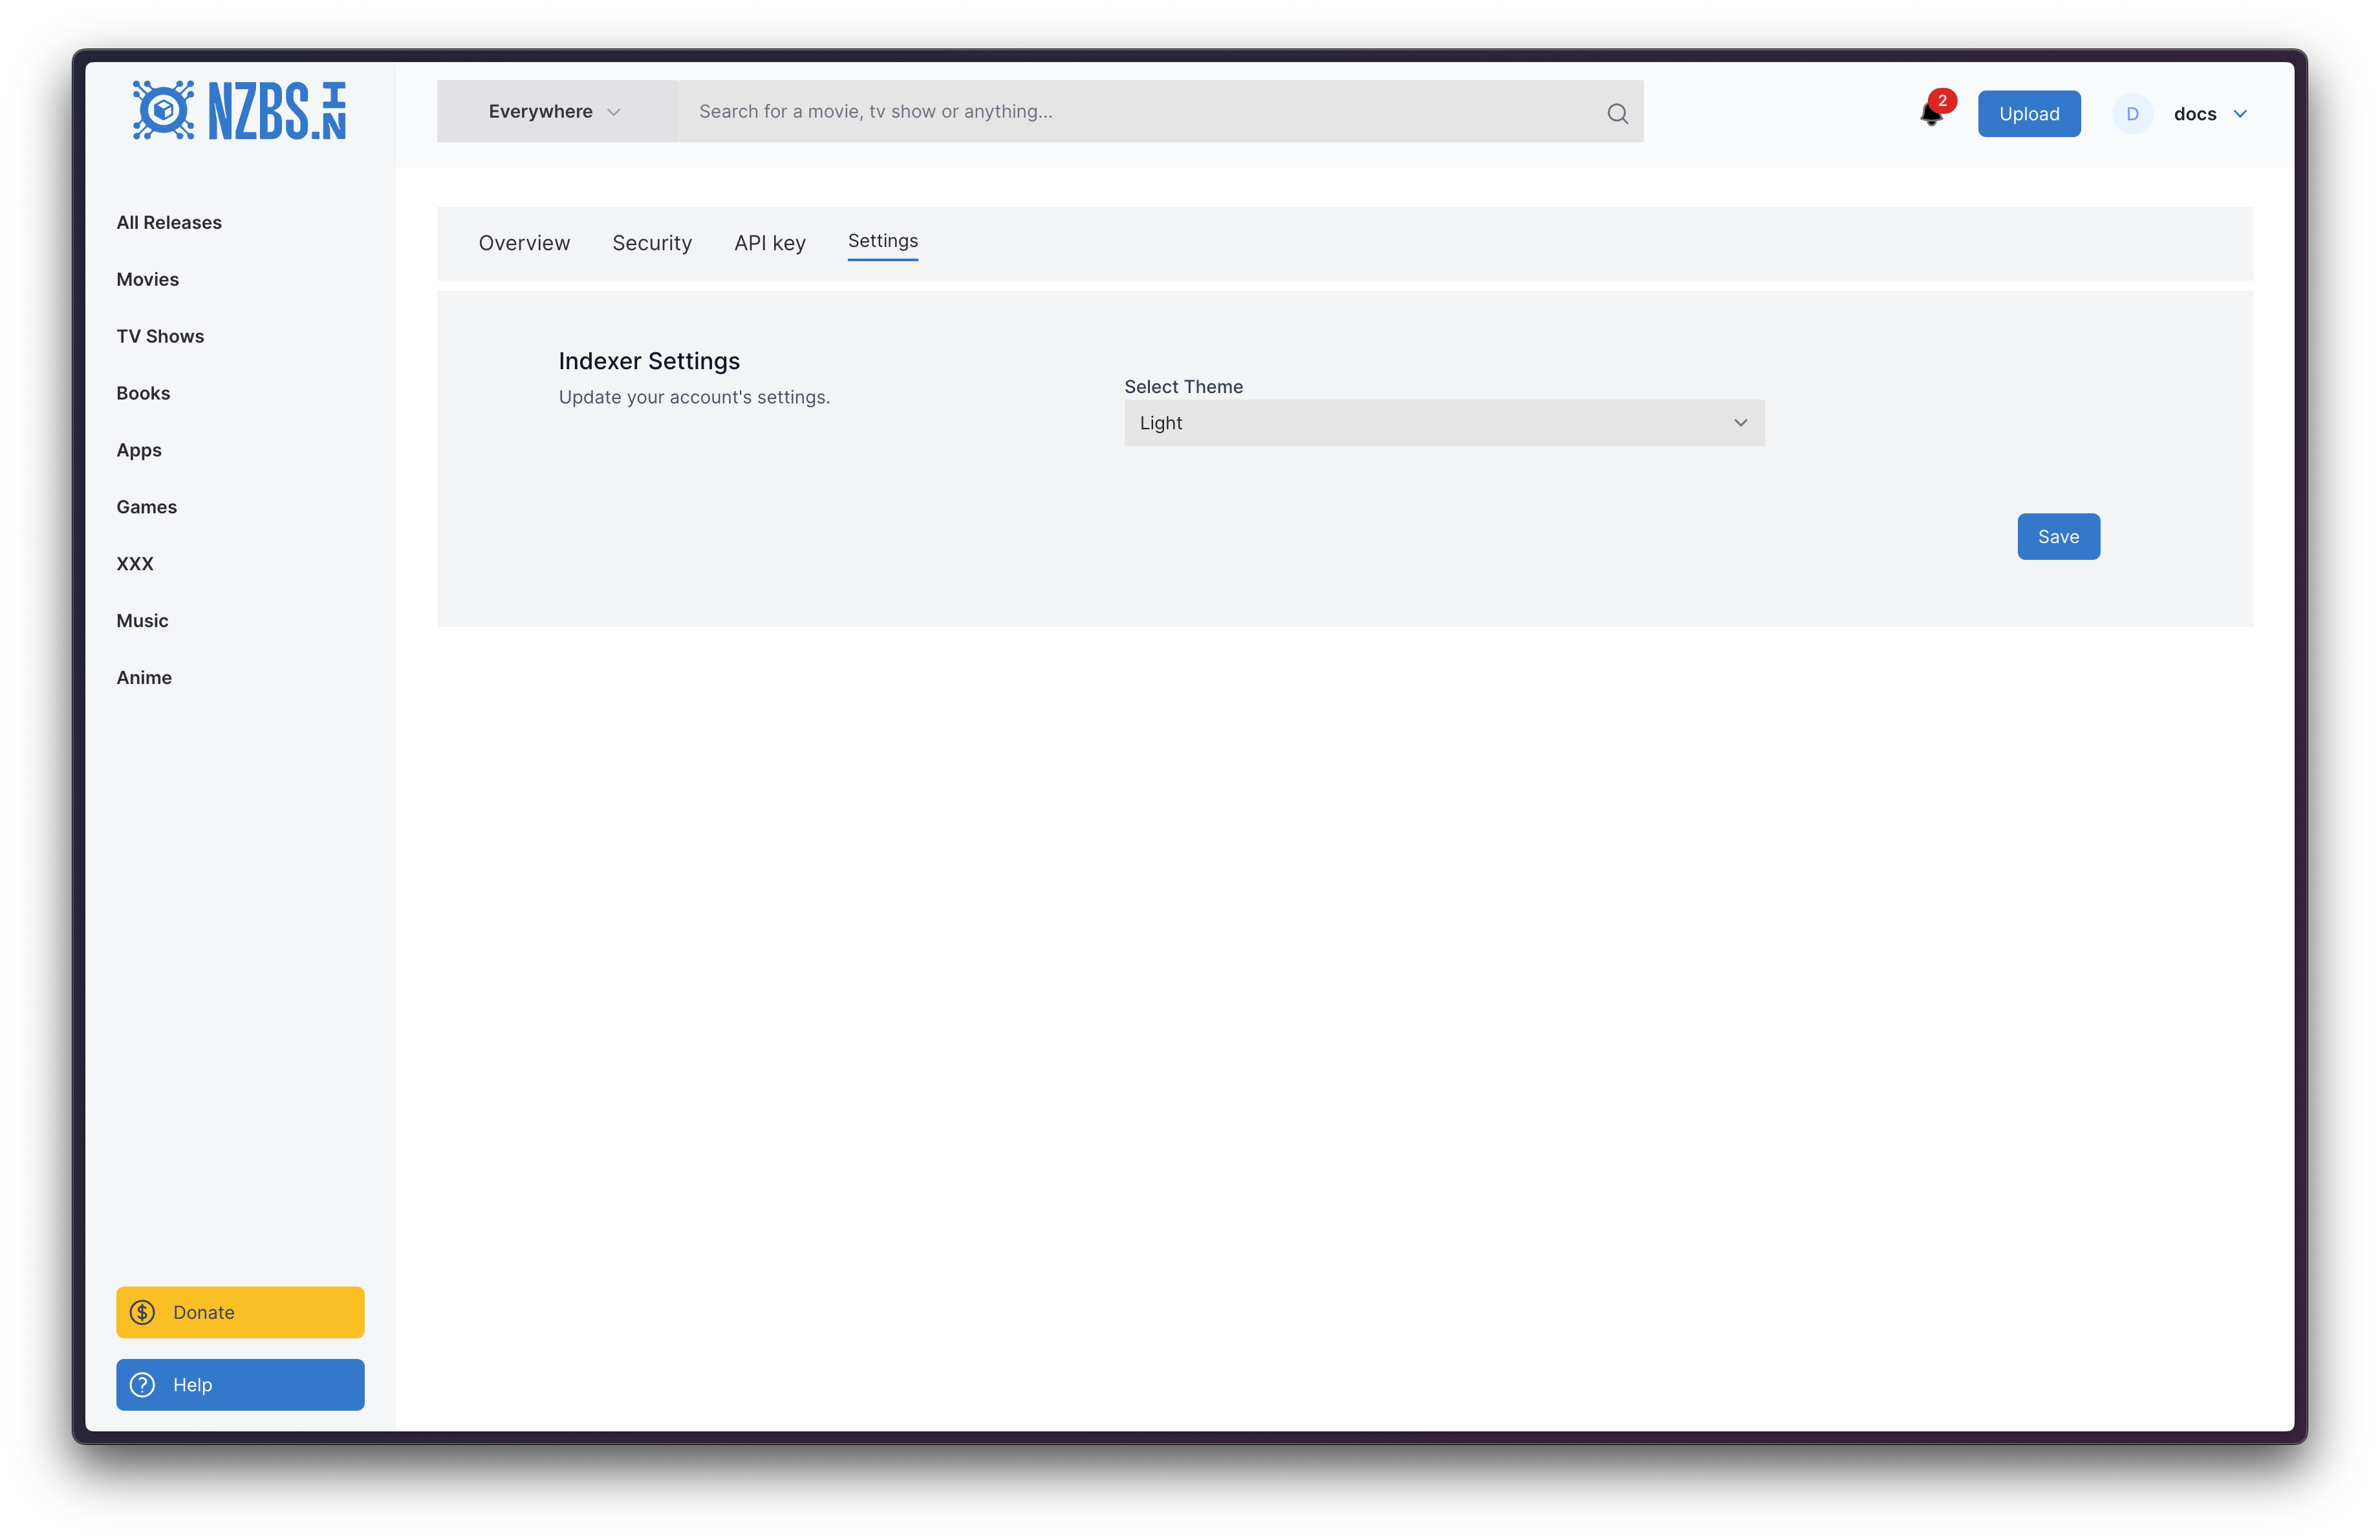Select the Settings tab
Viewport: 2380px width, 1540px height.
click(x=882, y=241)
